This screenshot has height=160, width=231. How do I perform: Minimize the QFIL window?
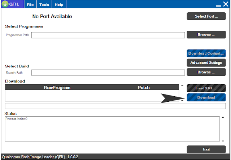(218, 6)
